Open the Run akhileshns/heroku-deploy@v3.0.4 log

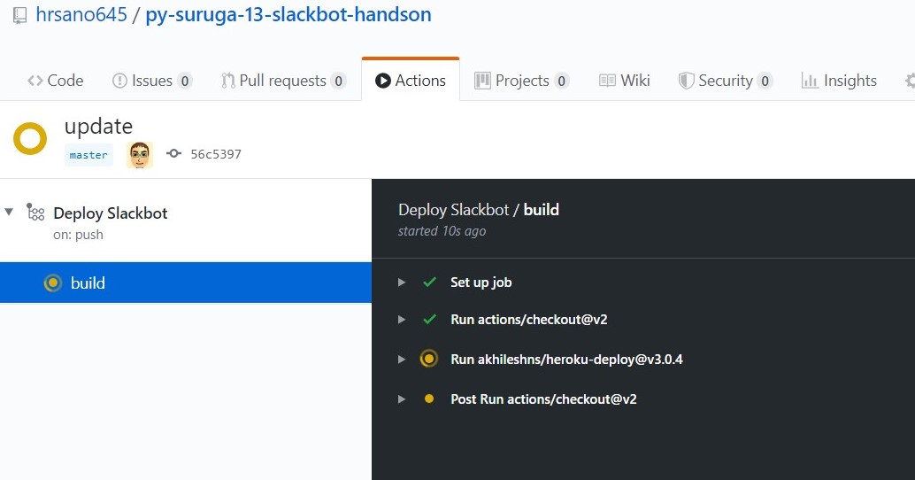point(566,360)
